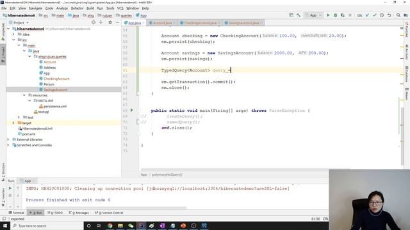Image resolution: width=410 pixels, height=230 pixels.
Task: Open the Structure side tool window
Action: (3, 172)
